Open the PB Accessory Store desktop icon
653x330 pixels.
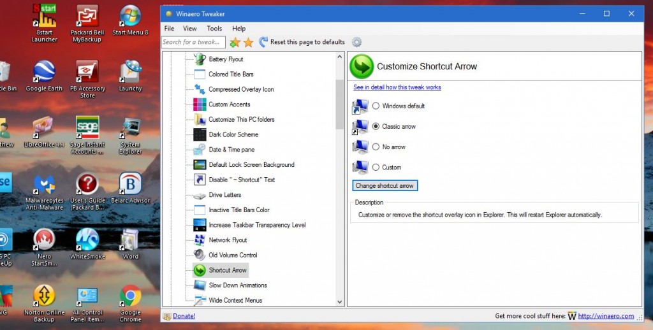[x=87, y=79]
